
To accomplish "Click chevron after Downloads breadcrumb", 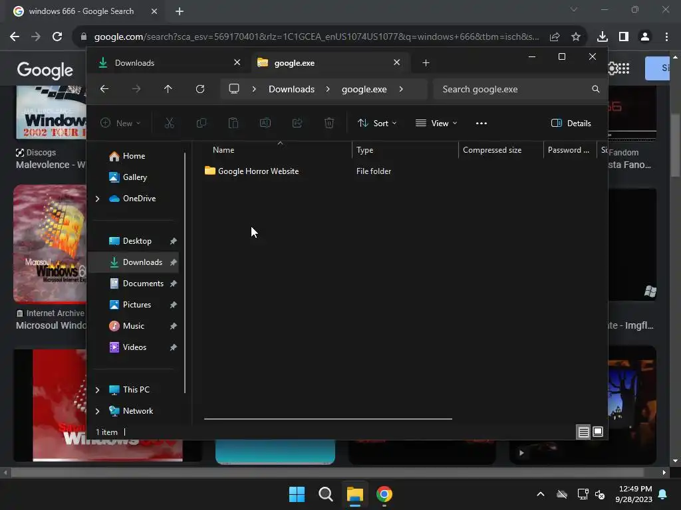I will point(328,89).
